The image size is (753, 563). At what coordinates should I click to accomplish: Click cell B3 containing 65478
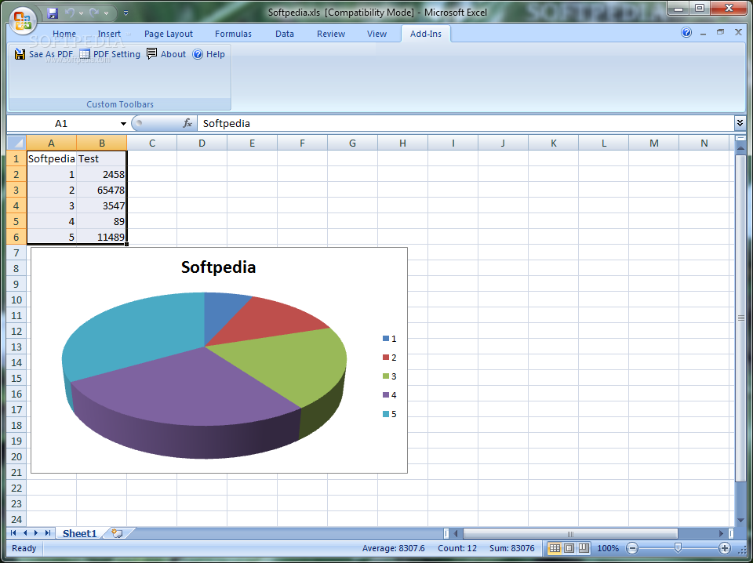pos(102,190)
